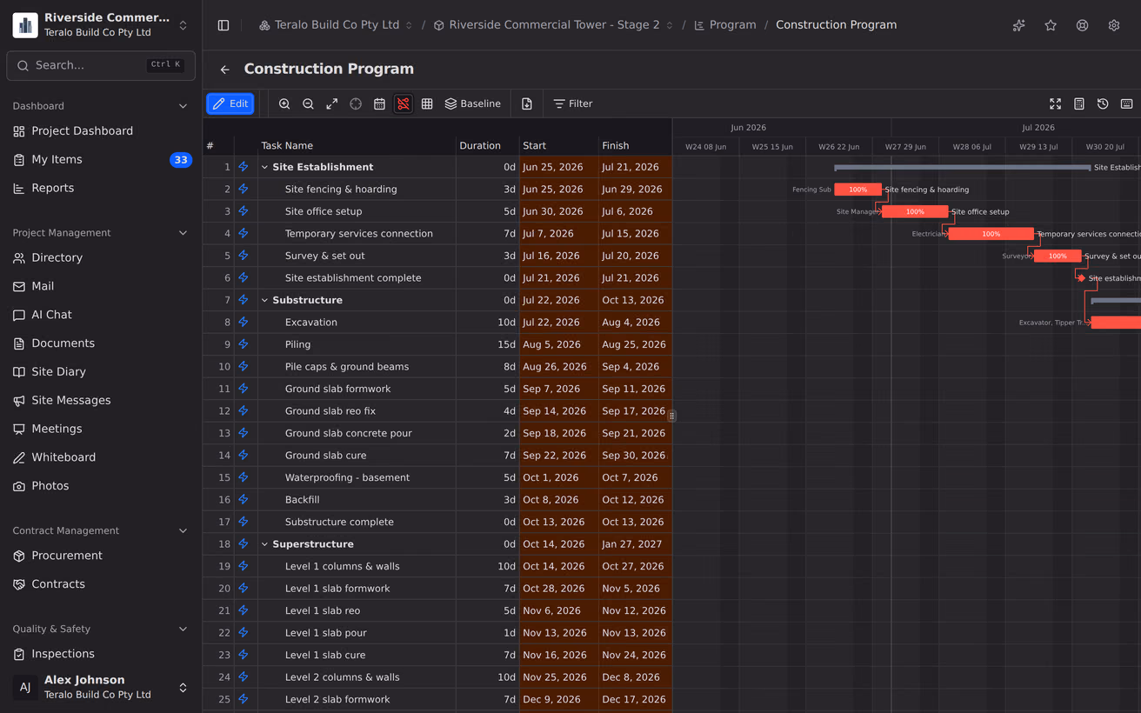Open the history clock icon
The image size is (1141, 713).
(x=1103, y=104)
